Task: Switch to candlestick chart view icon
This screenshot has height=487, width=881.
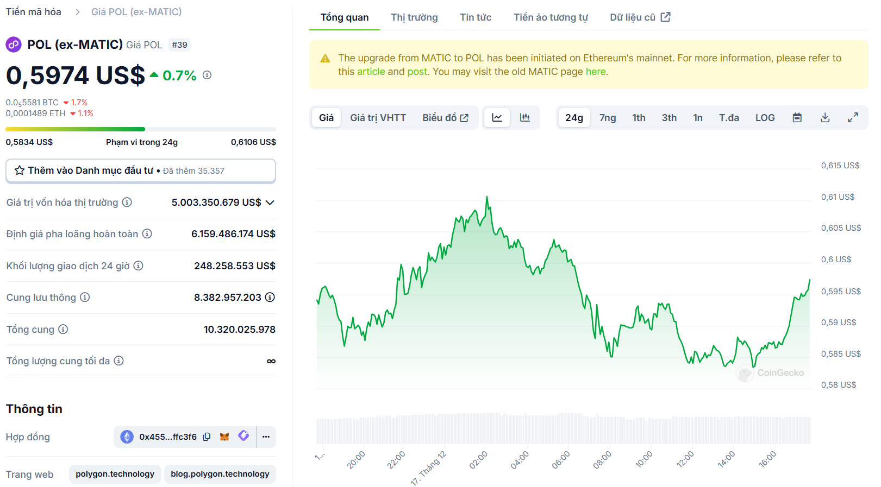Action: click(x=524, y=117)
